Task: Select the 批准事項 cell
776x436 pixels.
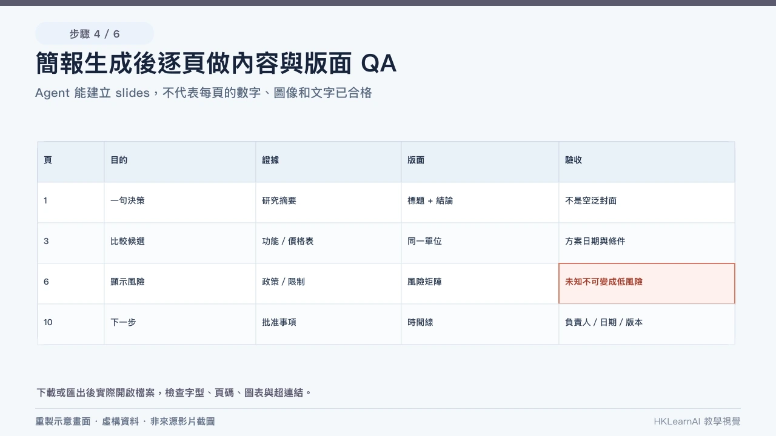Action: tap(329, 324)
